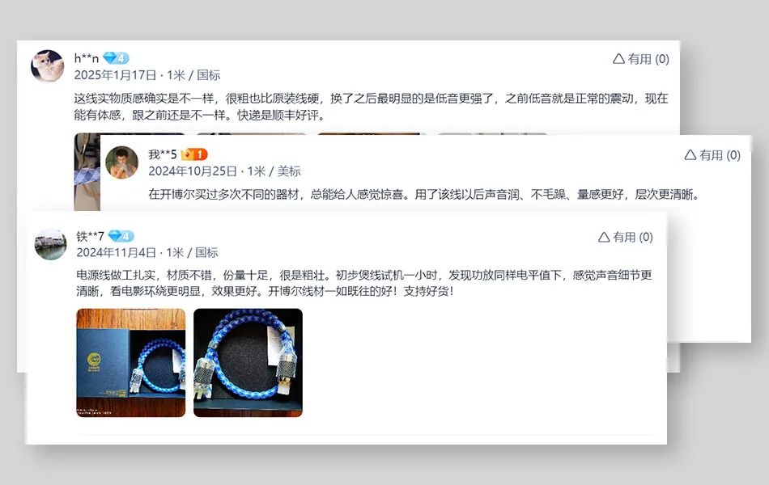
Task: Click the username 我**5
Action: tap(163, 155)
